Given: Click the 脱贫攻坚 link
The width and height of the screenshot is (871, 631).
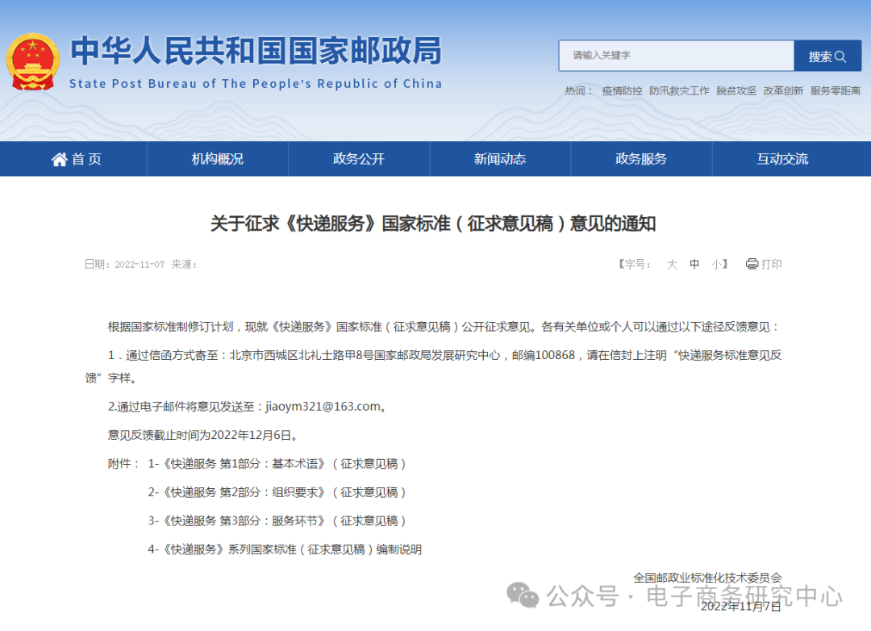Looking at the screenshot, I should 735,91.
